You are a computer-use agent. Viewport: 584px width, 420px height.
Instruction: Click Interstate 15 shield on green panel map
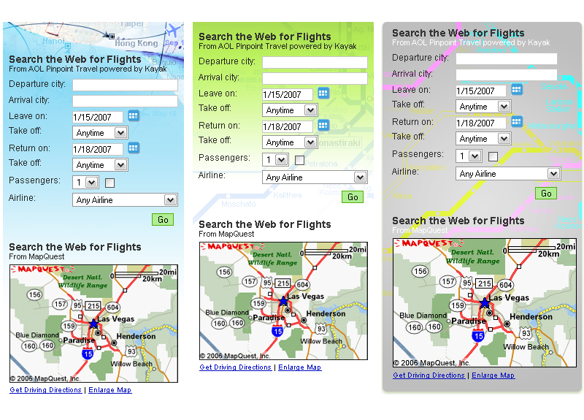point(277,331)
